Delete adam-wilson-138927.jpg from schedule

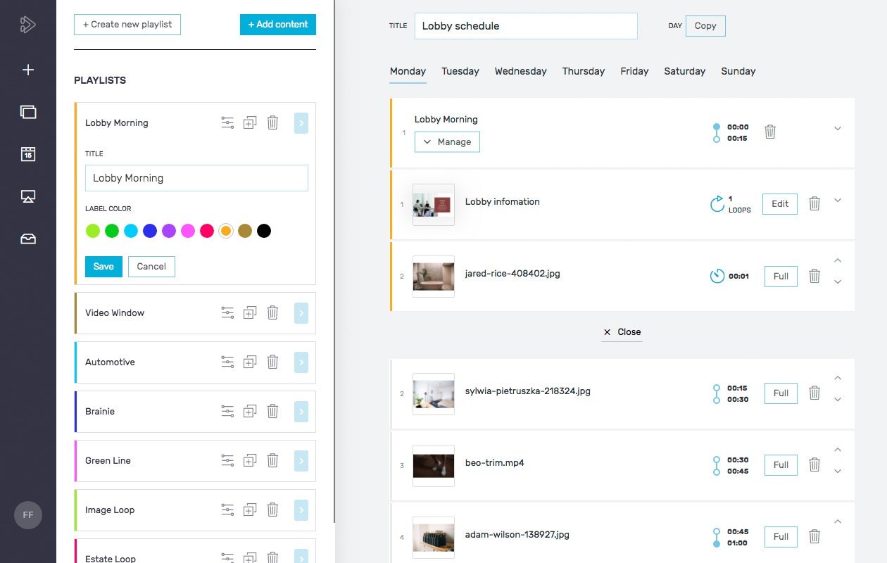(814, 536)
